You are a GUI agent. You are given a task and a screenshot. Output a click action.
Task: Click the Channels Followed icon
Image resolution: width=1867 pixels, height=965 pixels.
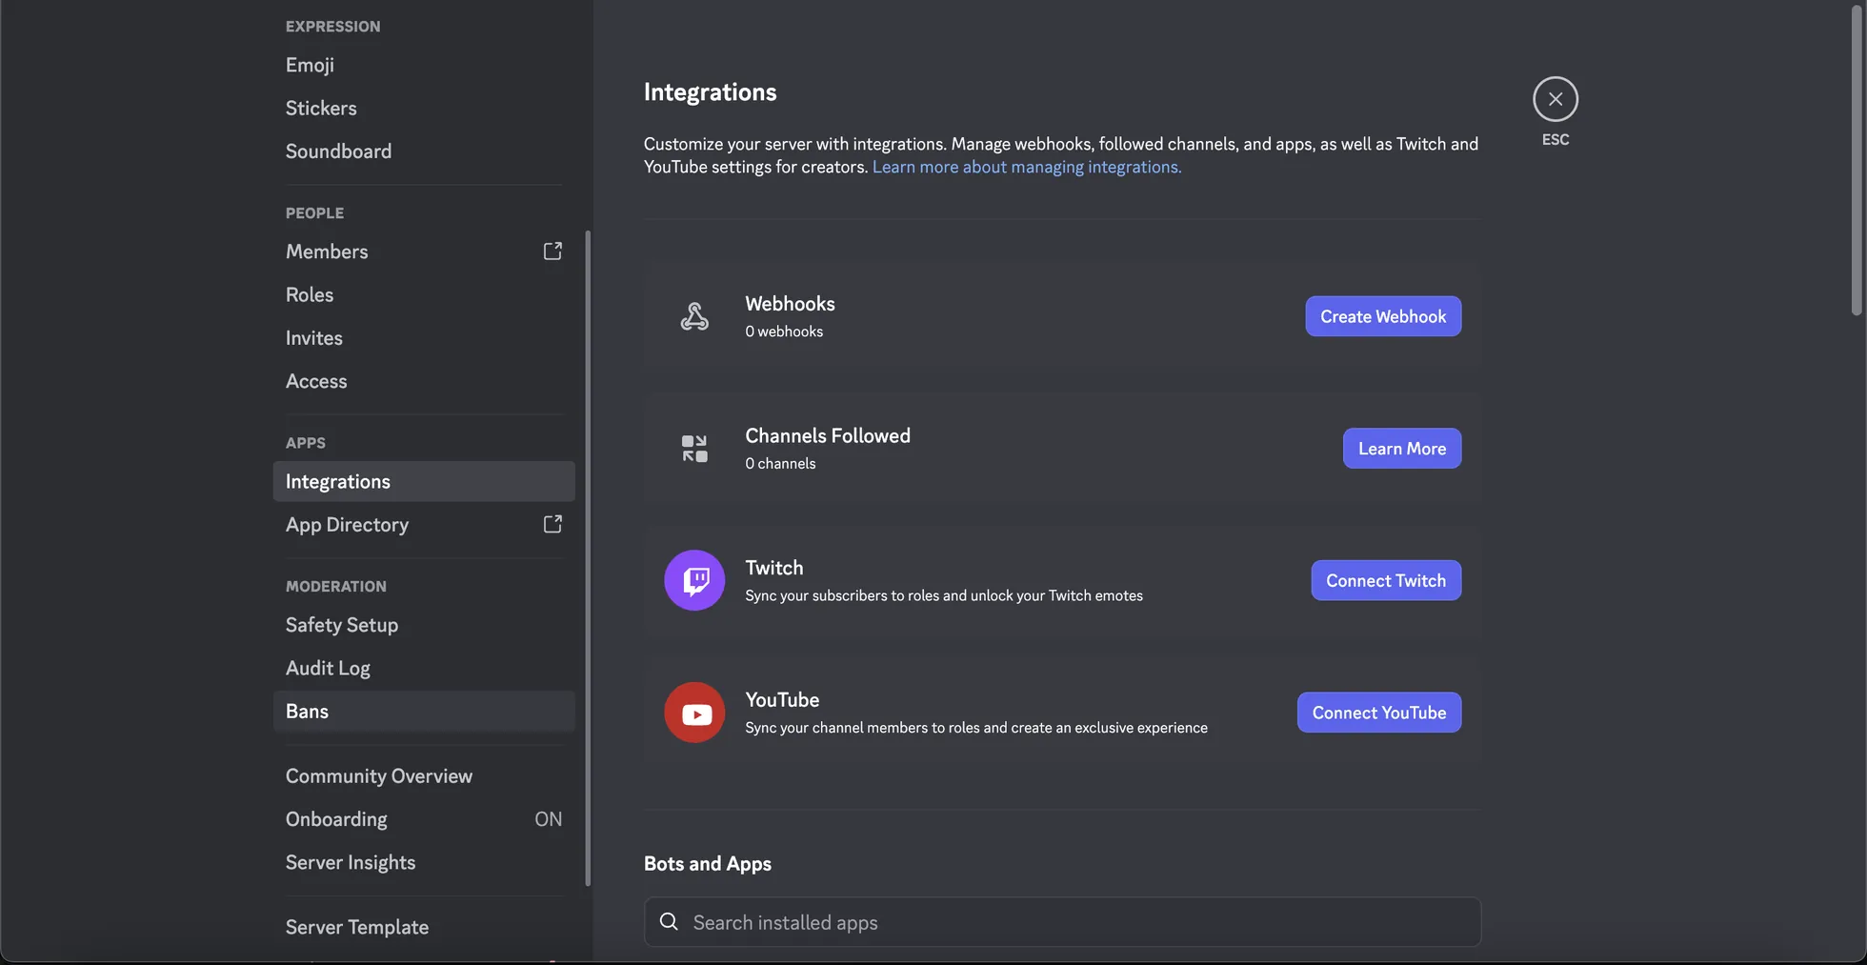[x=694, y=449]
